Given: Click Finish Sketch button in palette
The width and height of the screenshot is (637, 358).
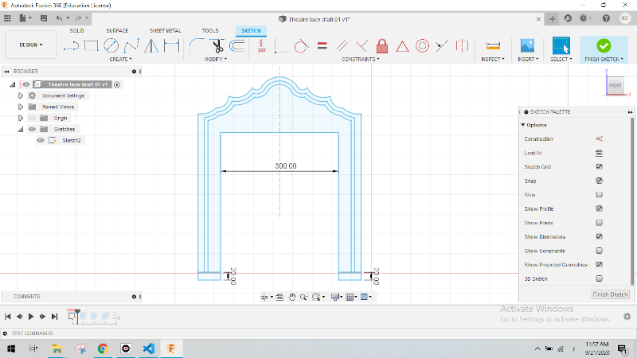Looking at the screenshot, I should [610, 294].
